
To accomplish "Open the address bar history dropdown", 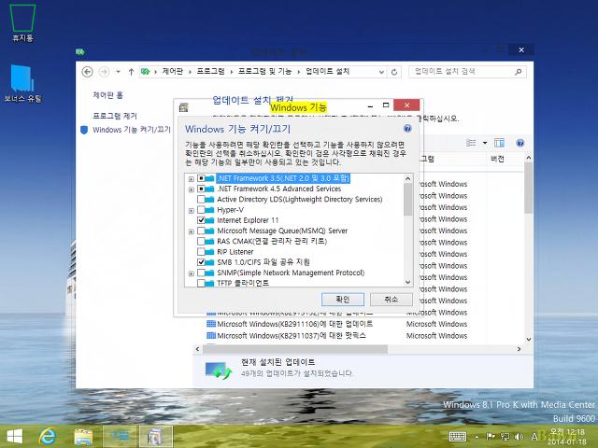I will (381, 72).
